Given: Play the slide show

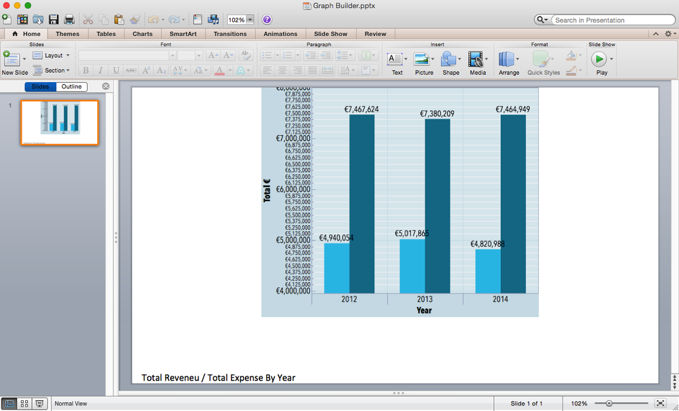Looking at the screenshot, I should [x=599, y=59].
